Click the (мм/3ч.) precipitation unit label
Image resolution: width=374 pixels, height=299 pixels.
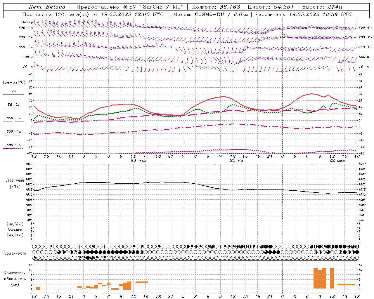(x=15, y=224)
